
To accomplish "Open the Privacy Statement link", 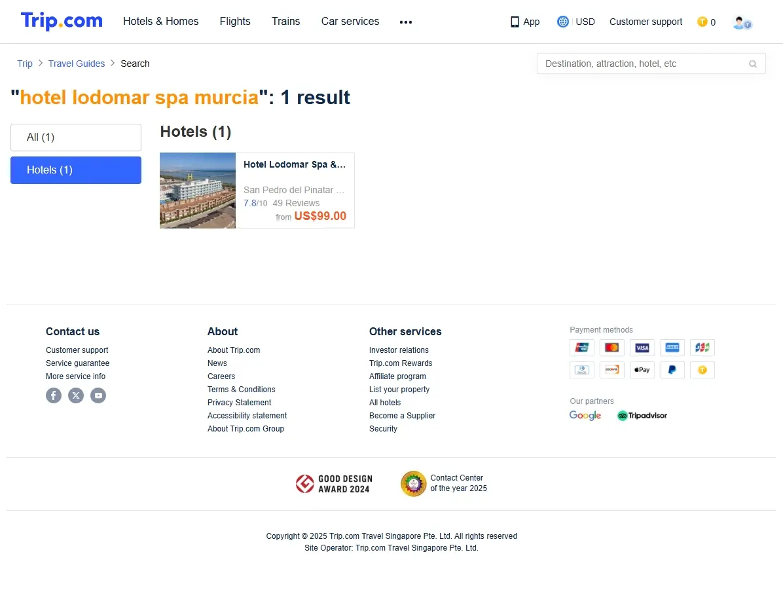I will coord(239,402).
